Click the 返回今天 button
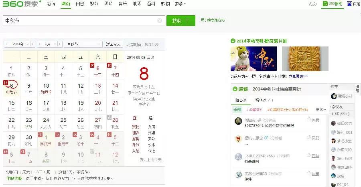The width and height of the screenshot is (361, 187). 113,44
